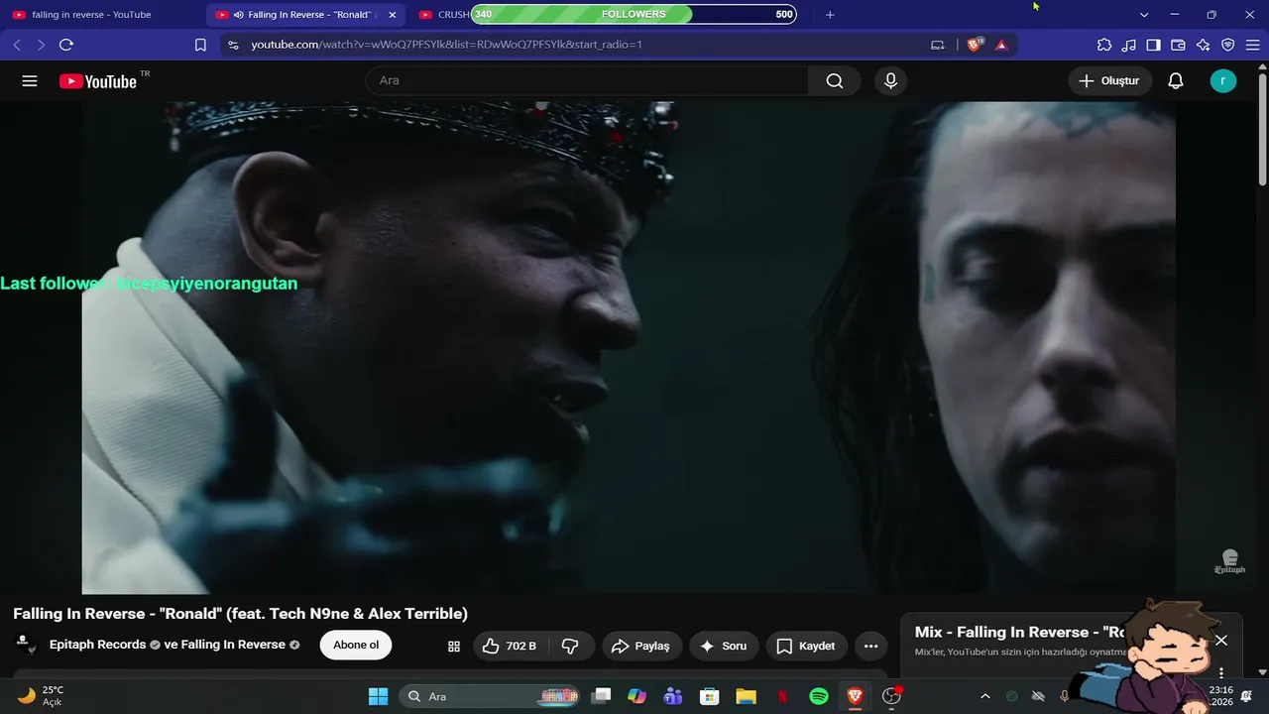Save video with Kaydet button
This screenshot has width=1269, height=714.
(806, 646)
